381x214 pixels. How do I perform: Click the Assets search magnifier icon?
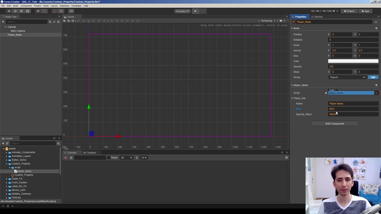[x=58, y=144]
